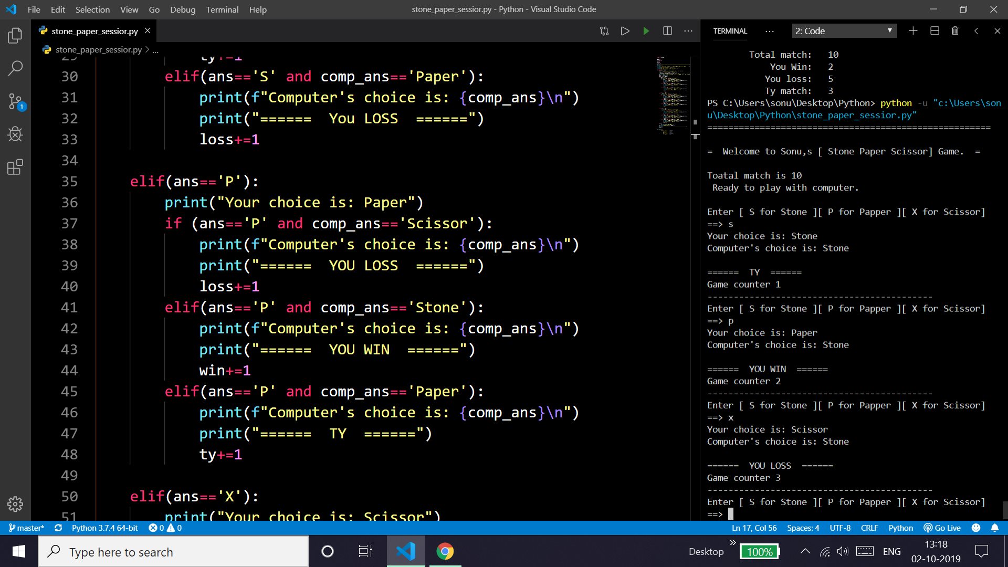Toggle notifications bell in status bar
Viewport: 1008px width, 567px height.
(994, 528)
